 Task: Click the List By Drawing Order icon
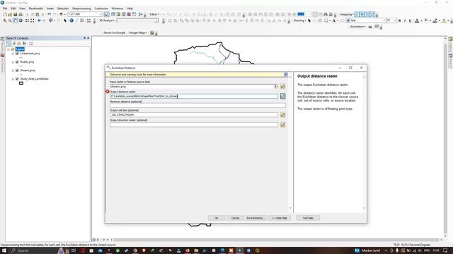8,44
